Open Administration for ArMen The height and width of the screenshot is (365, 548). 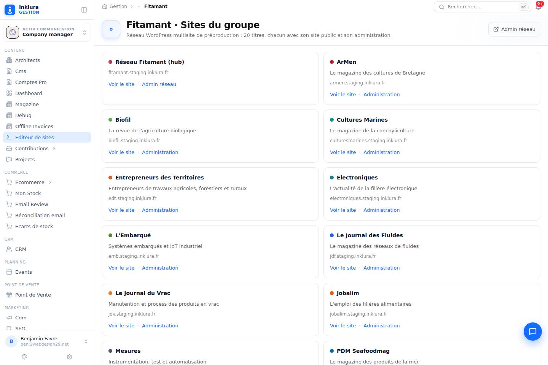click(381, 95)
